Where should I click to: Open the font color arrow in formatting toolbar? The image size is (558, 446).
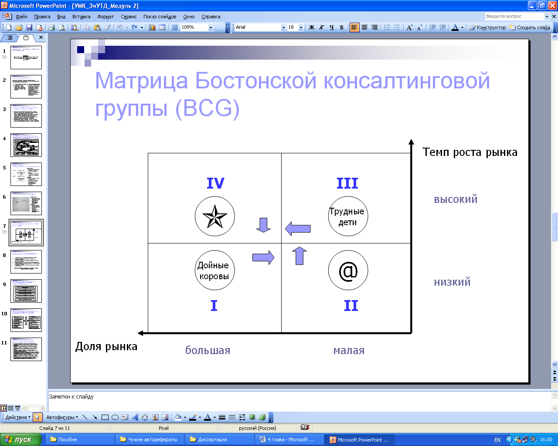[x=462, y=27]
